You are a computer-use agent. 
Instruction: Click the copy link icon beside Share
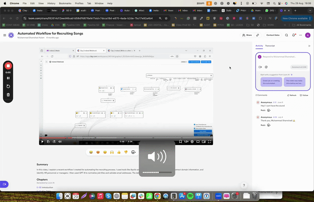(258, 35)
